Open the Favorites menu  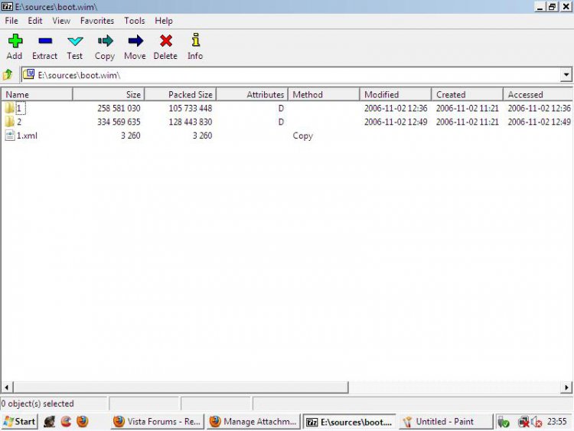point(97,21)
